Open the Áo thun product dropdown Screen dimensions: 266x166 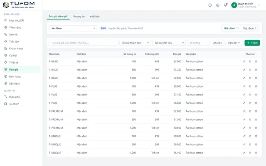pos(73,28)
